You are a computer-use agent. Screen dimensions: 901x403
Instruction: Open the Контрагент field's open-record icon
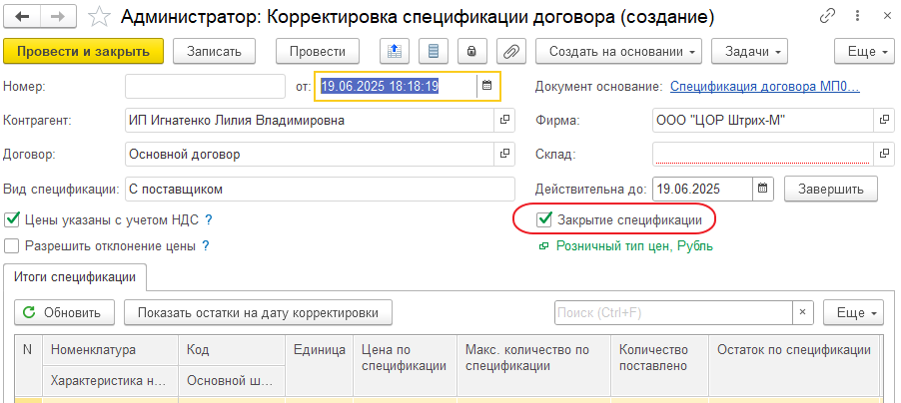504,121
